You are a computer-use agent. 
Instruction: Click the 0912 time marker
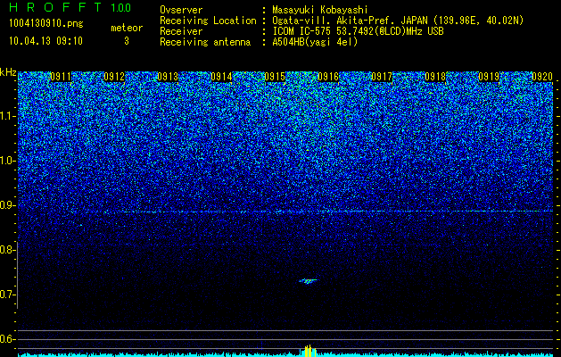coord(114,77)
